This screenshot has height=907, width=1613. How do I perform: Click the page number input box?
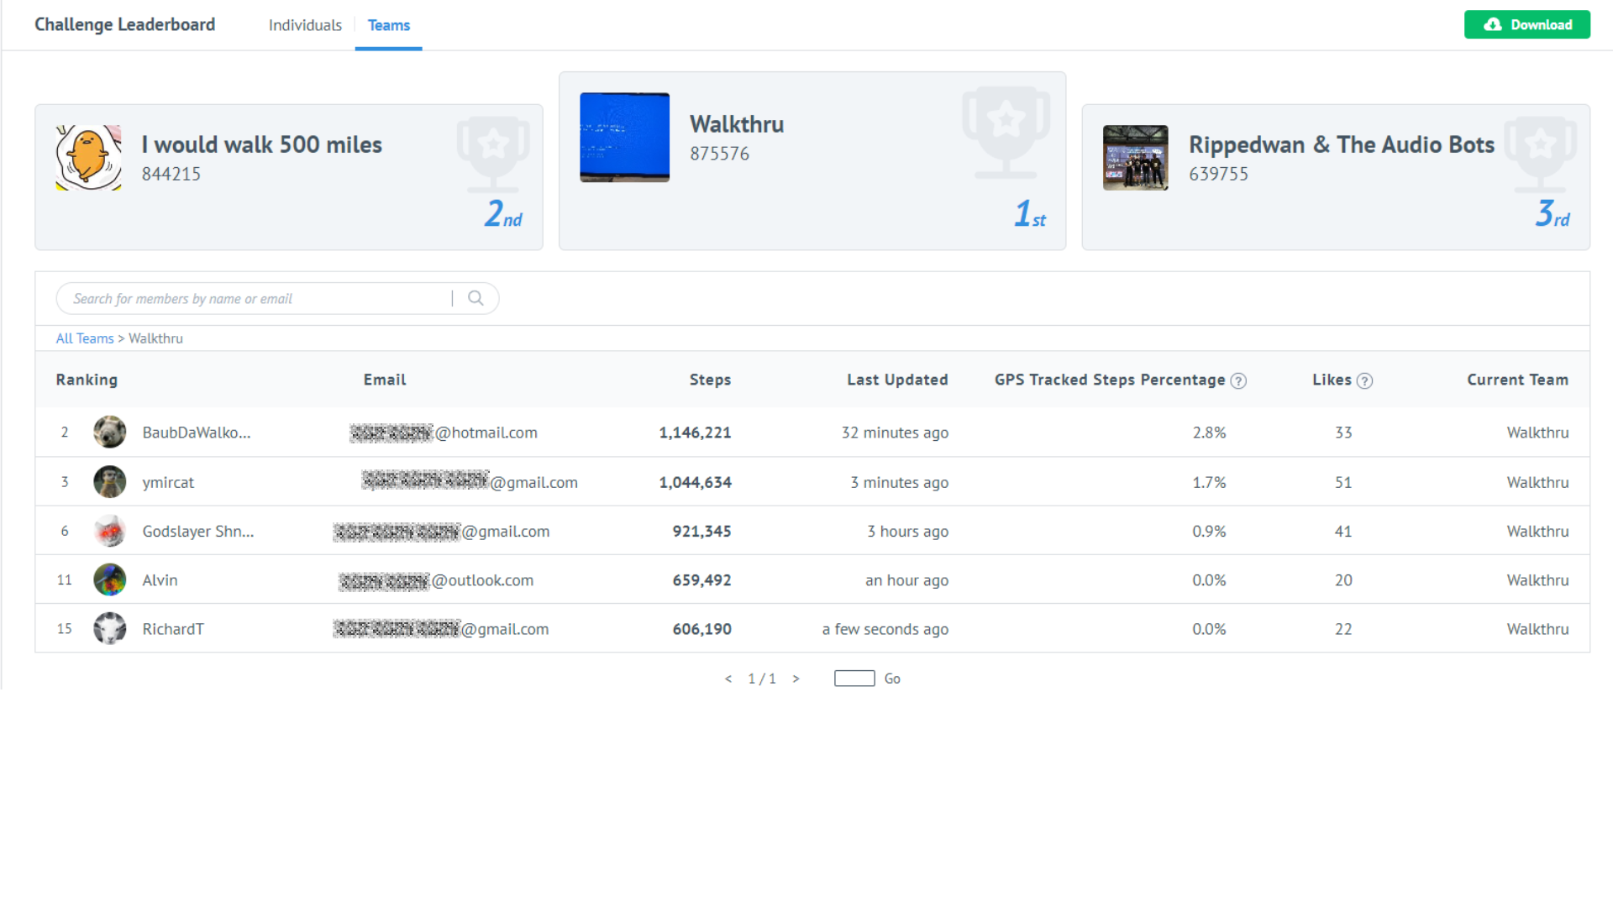(854, 679)
